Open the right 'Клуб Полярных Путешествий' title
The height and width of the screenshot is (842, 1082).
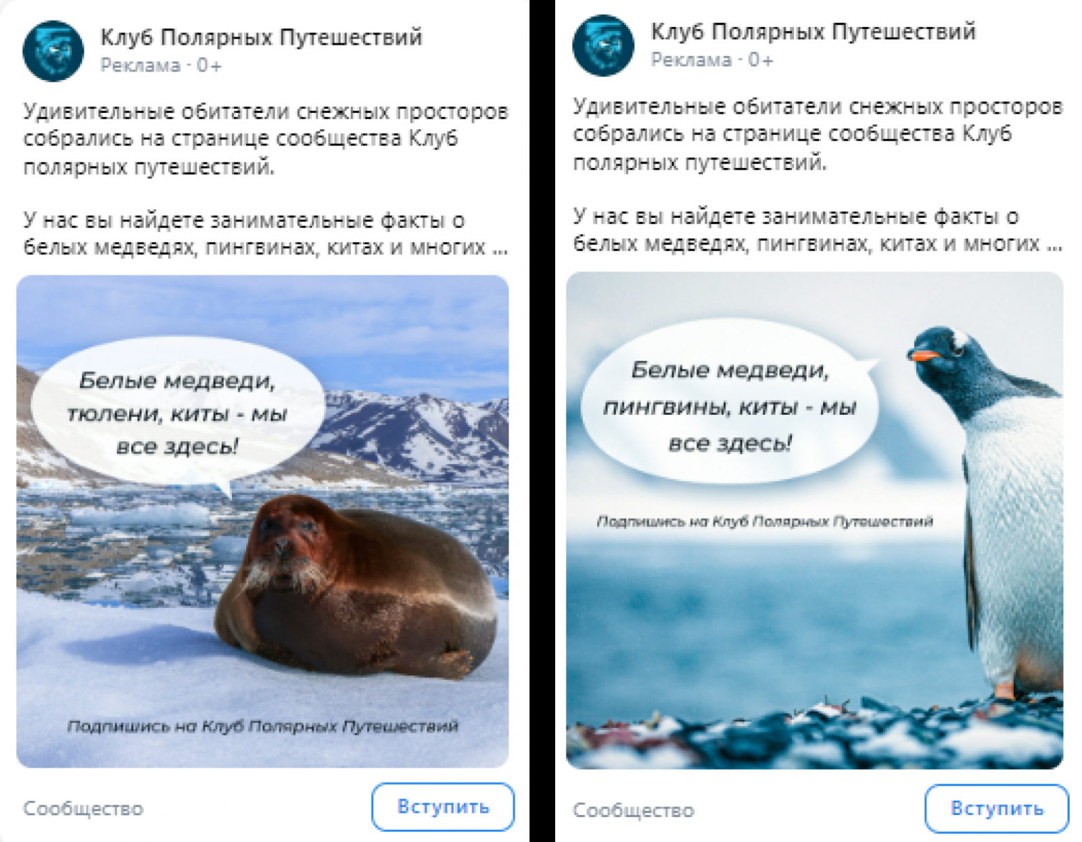(813, 32)
